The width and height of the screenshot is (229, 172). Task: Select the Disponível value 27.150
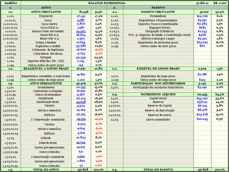81,16
